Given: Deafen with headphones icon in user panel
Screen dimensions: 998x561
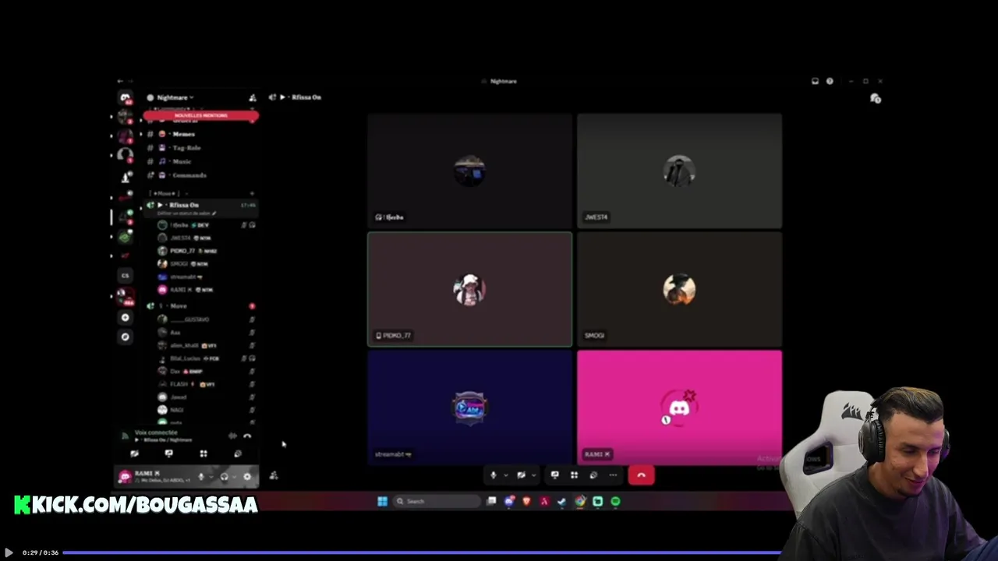Looking at the screenshot, I should point(224,476).
